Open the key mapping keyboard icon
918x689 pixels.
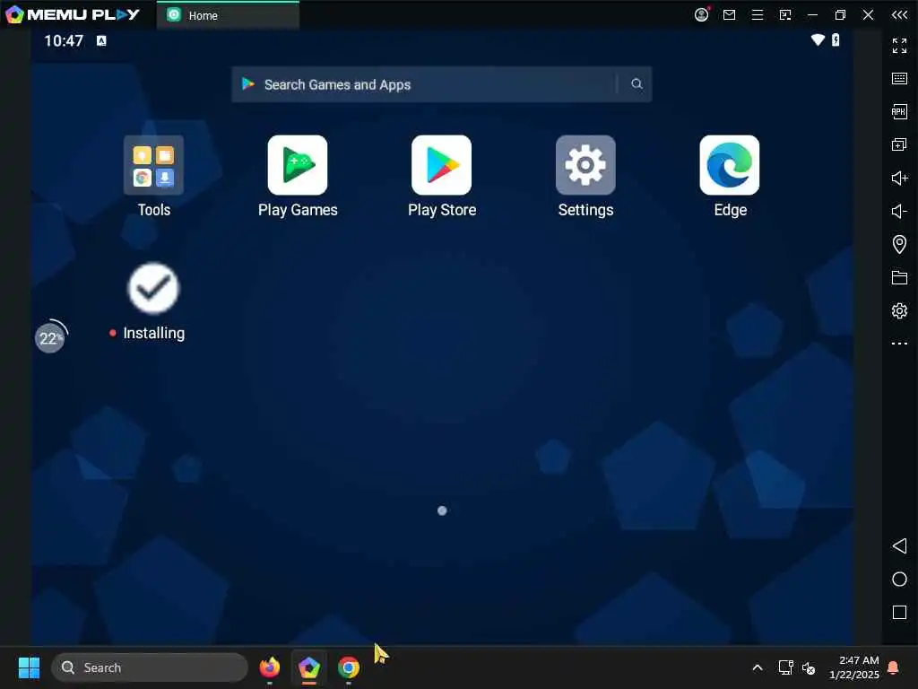tap(899, 79)
